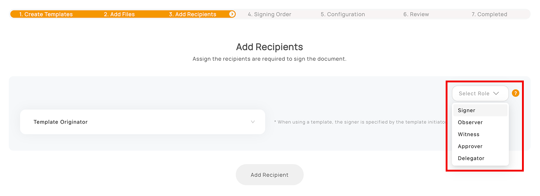Click the Add Recipients heading
The height and width of the screenshot is (196, 540).
tap(270, 47)
